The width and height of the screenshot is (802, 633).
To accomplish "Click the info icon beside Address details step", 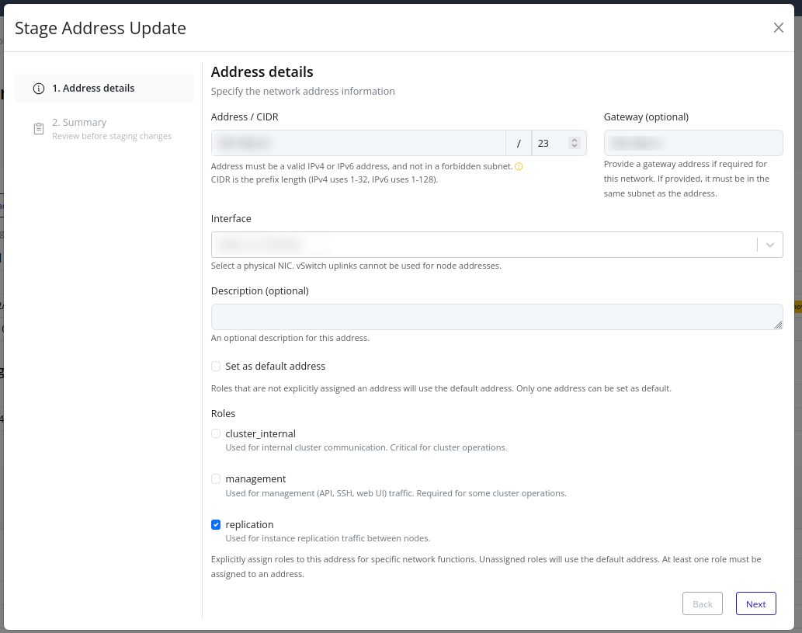I will (x=39, y=89).
